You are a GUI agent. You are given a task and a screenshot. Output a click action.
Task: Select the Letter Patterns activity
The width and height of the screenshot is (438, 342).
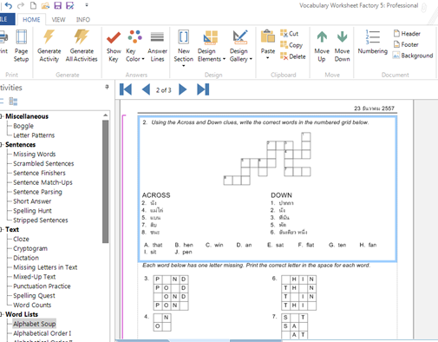pos(34,135)
